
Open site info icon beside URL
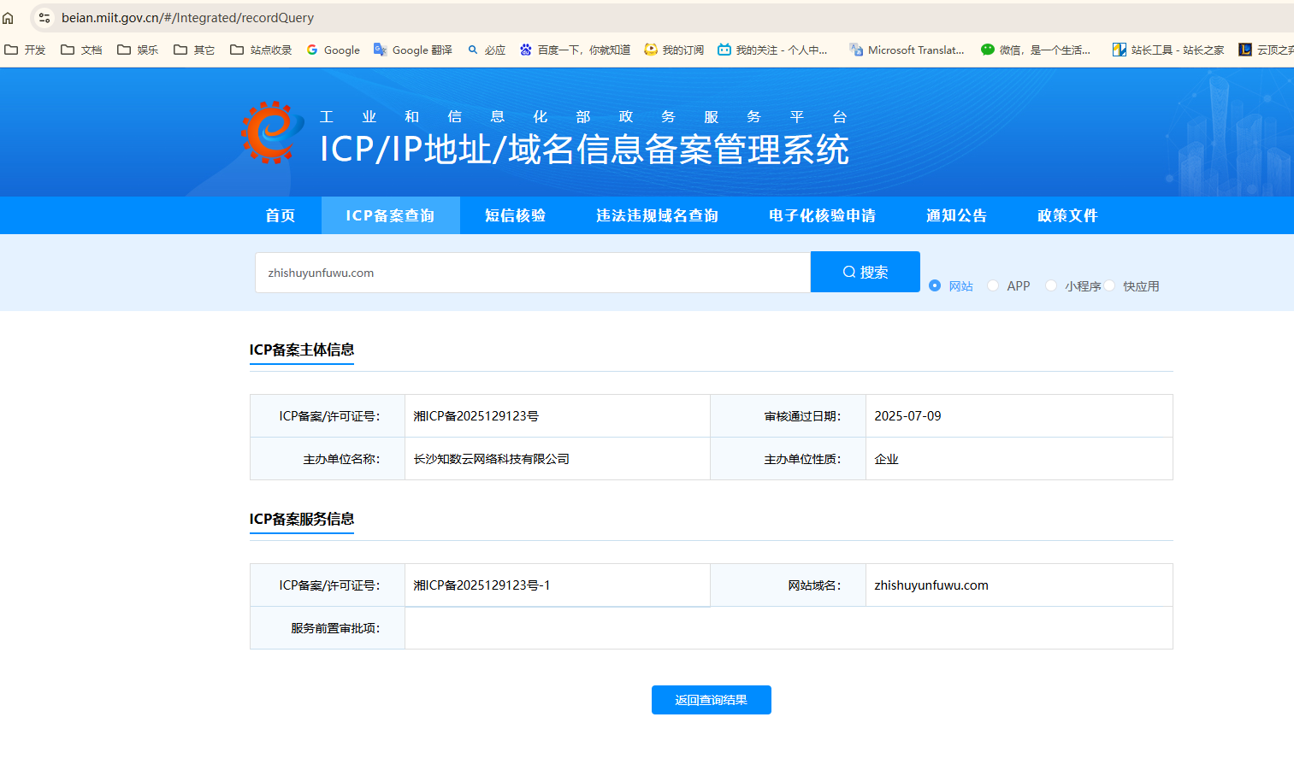(x=44, y=18)
